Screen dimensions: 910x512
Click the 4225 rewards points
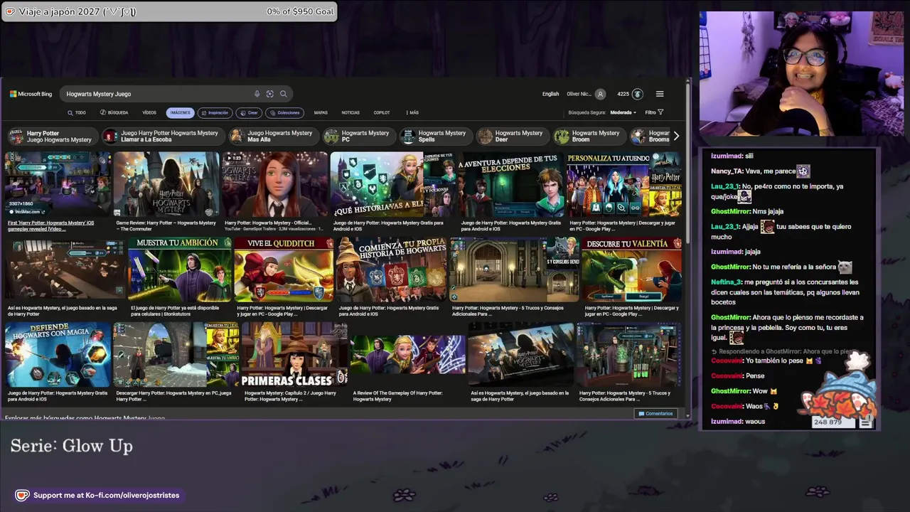coord(623,94)
